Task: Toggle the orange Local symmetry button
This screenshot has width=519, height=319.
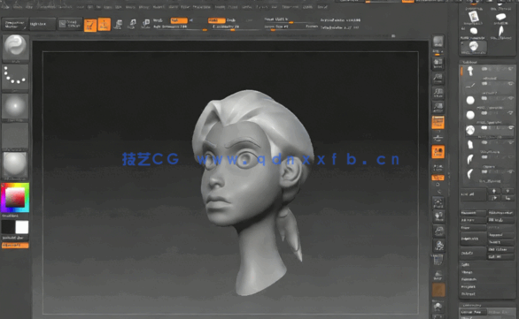Action: click(438, 152)
